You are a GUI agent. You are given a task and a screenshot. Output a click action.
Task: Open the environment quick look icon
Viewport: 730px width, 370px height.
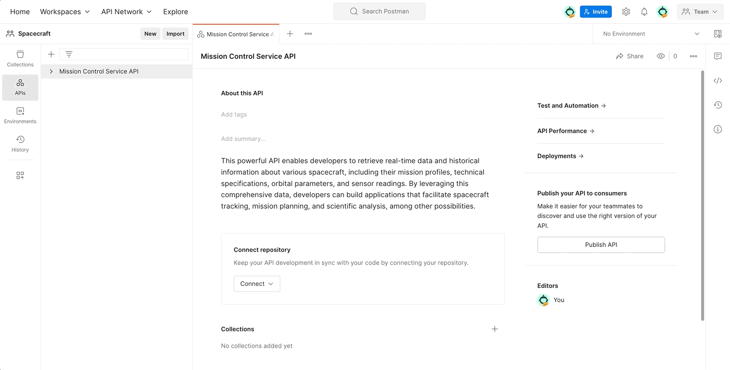(x=718, y=33)
